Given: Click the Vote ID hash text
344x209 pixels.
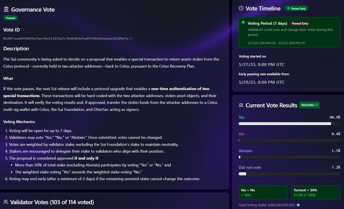Looking at the screenshot, I should point(66,38).
